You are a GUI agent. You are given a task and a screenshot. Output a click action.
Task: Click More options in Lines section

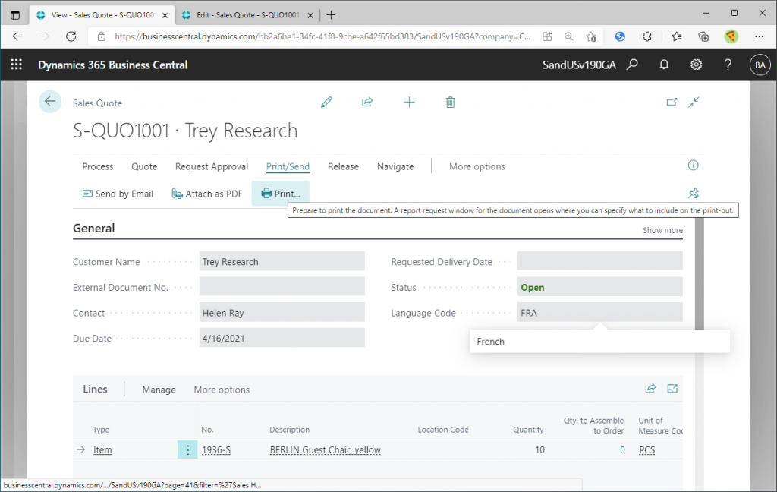pyautogui.click(x=222, y=389)
